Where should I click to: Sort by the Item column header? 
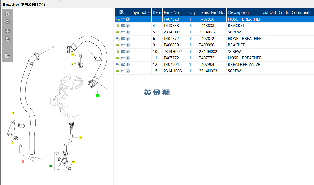[x=157, y=12]
